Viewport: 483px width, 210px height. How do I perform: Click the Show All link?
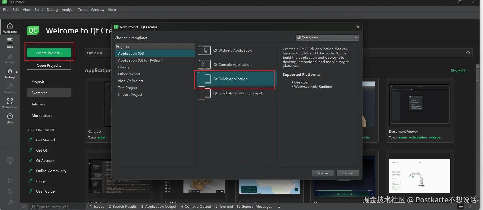(x=460, y=70)
